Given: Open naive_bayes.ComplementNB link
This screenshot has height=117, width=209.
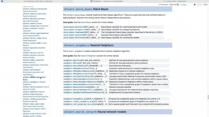Looking at the screenshot, I should (75, 32).
